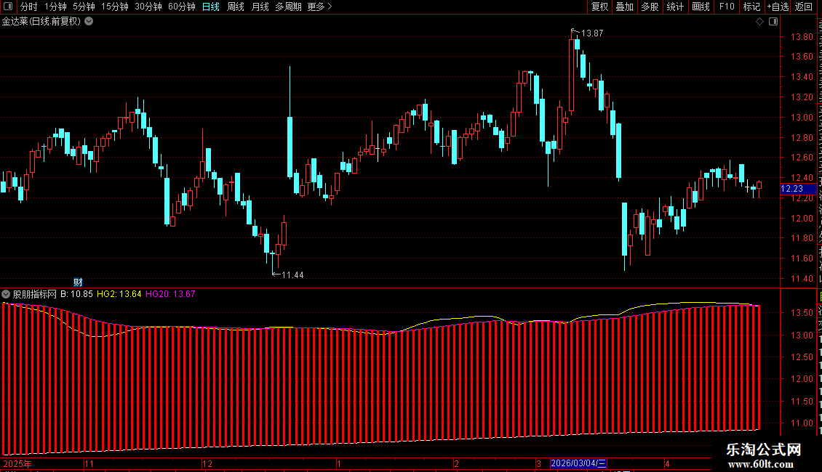
Task: Click the 11.00 indicator axis label
Action: click(802, 423)
